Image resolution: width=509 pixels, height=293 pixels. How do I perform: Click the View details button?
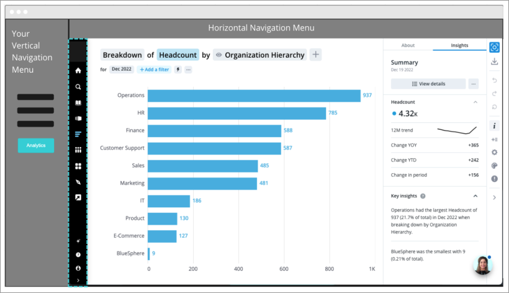click(x=428, y=84)
